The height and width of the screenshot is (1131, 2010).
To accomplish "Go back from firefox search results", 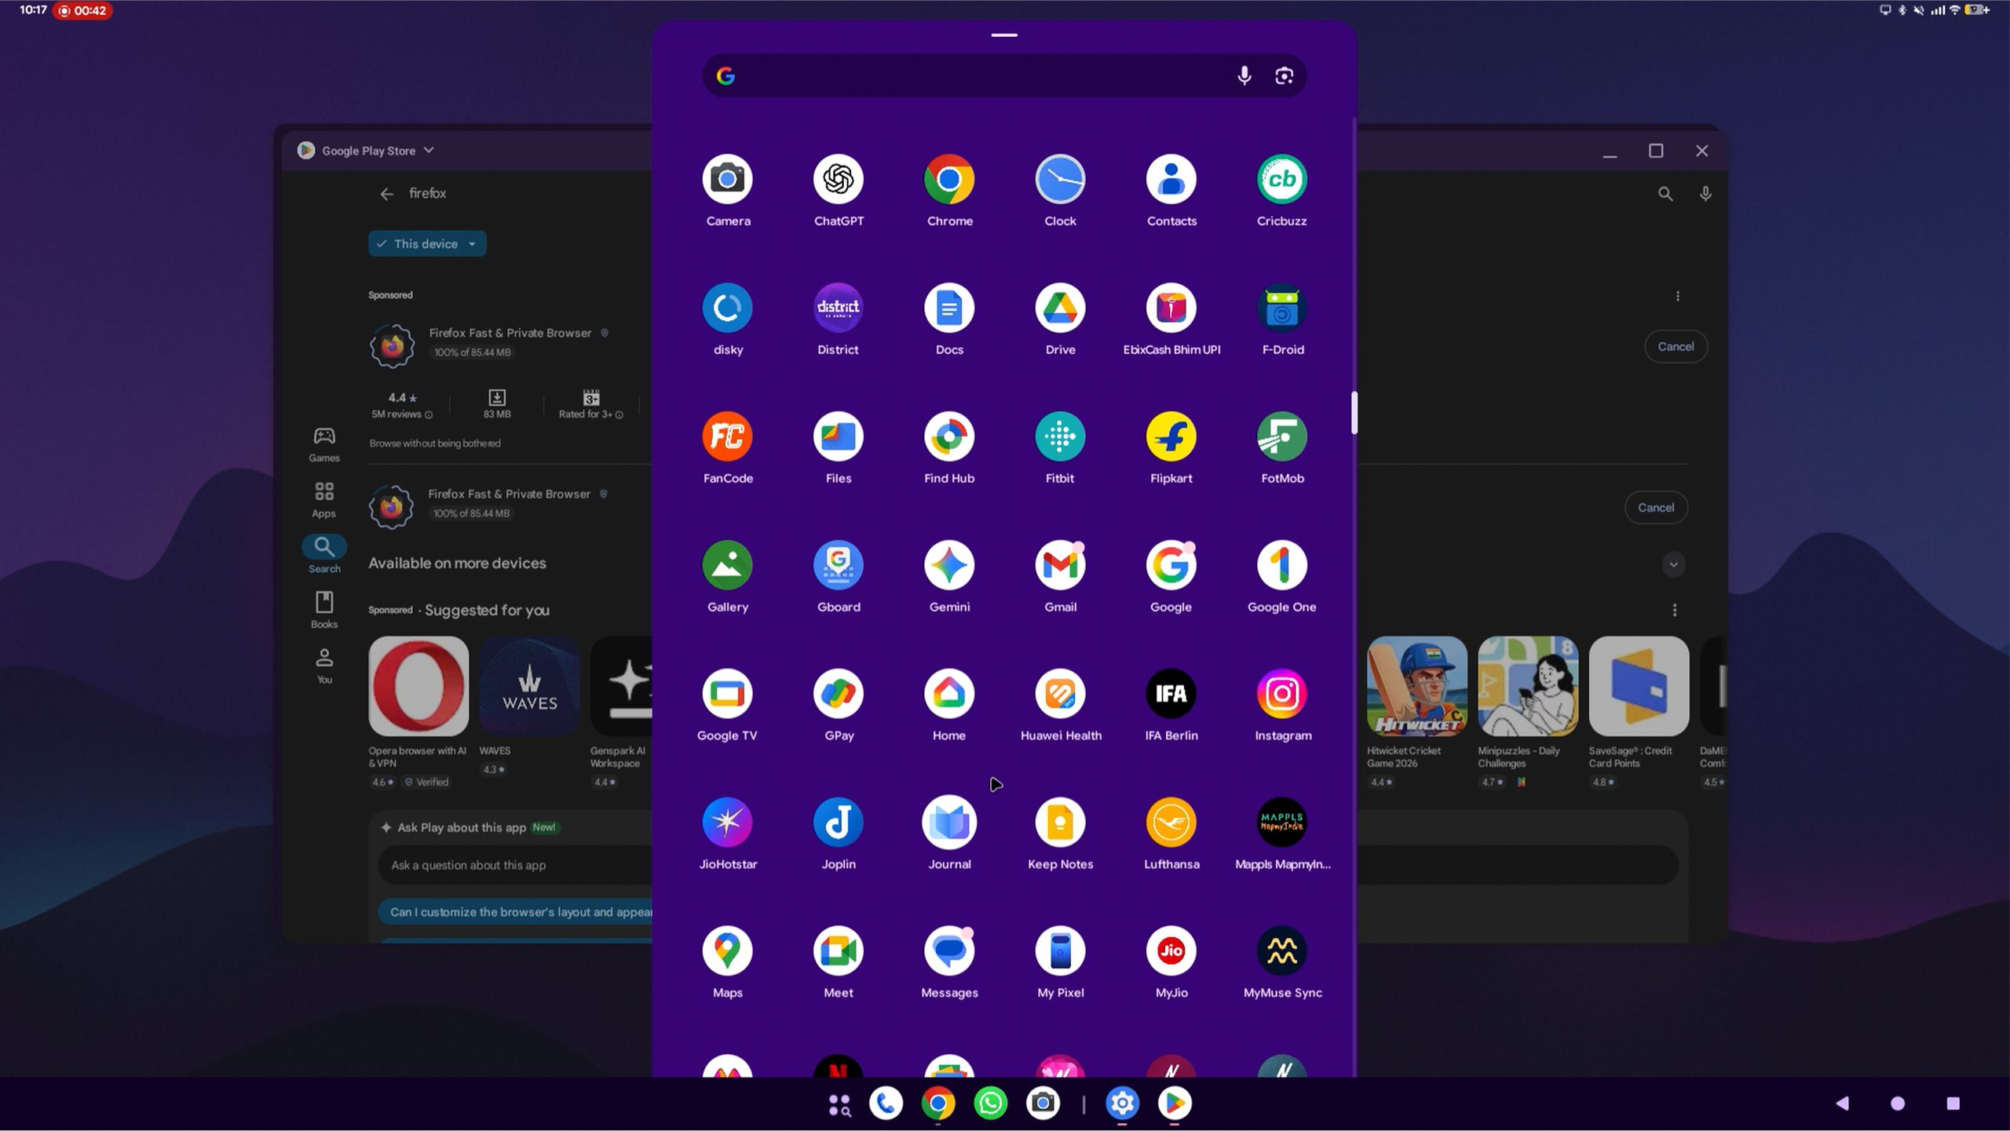I will [x=386, y=194].
